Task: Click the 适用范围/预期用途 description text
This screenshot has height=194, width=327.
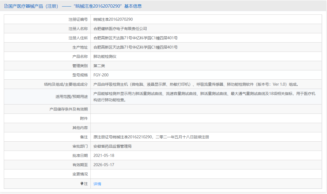Action: (163, 97)
